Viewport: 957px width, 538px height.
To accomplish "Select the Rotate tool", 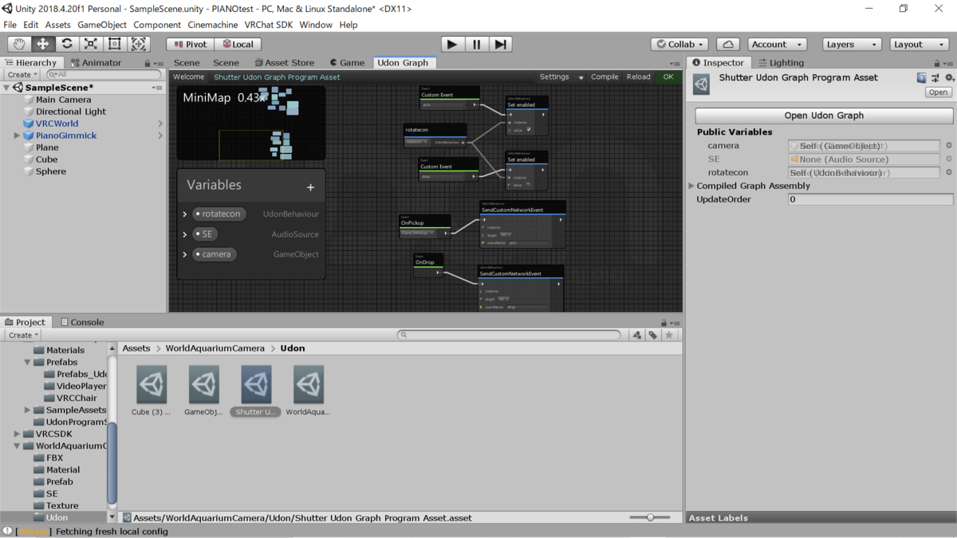I will pyautogui.click(x=67, y=45).
